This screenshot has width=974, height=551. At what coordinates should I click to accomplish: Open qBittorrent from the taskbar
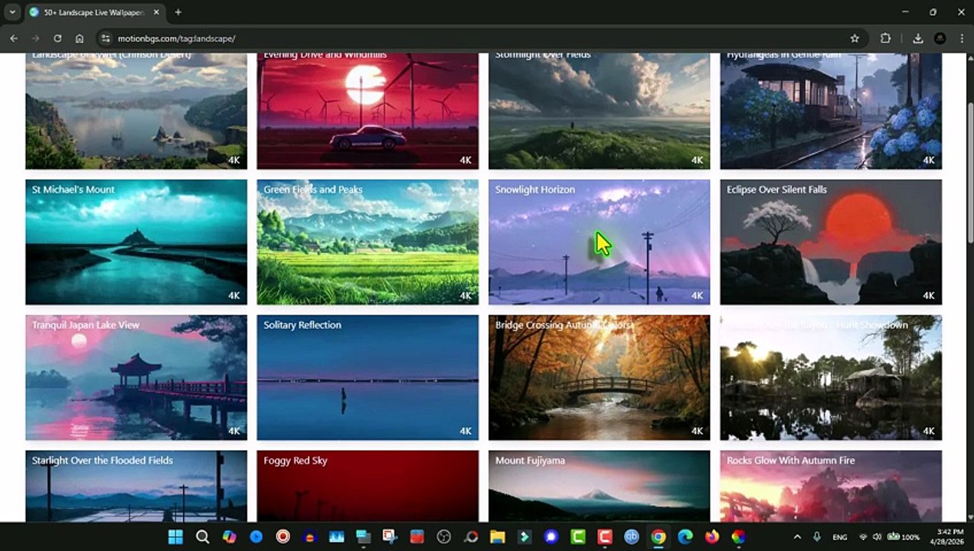click(632, 536)
